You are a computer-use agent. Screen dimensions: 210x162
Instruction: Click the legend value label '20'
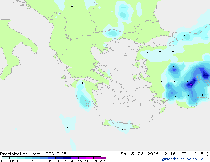coord(57,161)
